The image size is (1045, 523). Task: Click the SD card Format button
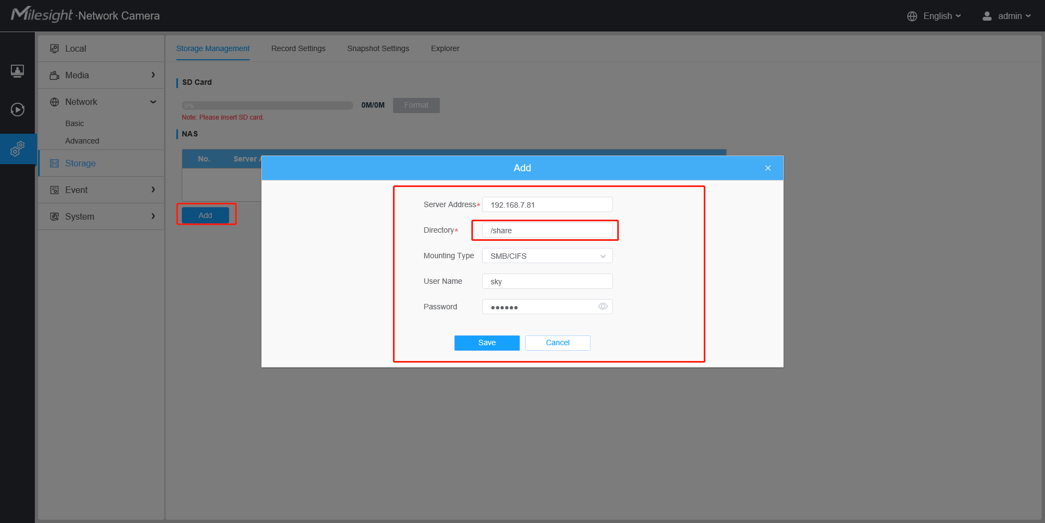(x=416, y=105)
